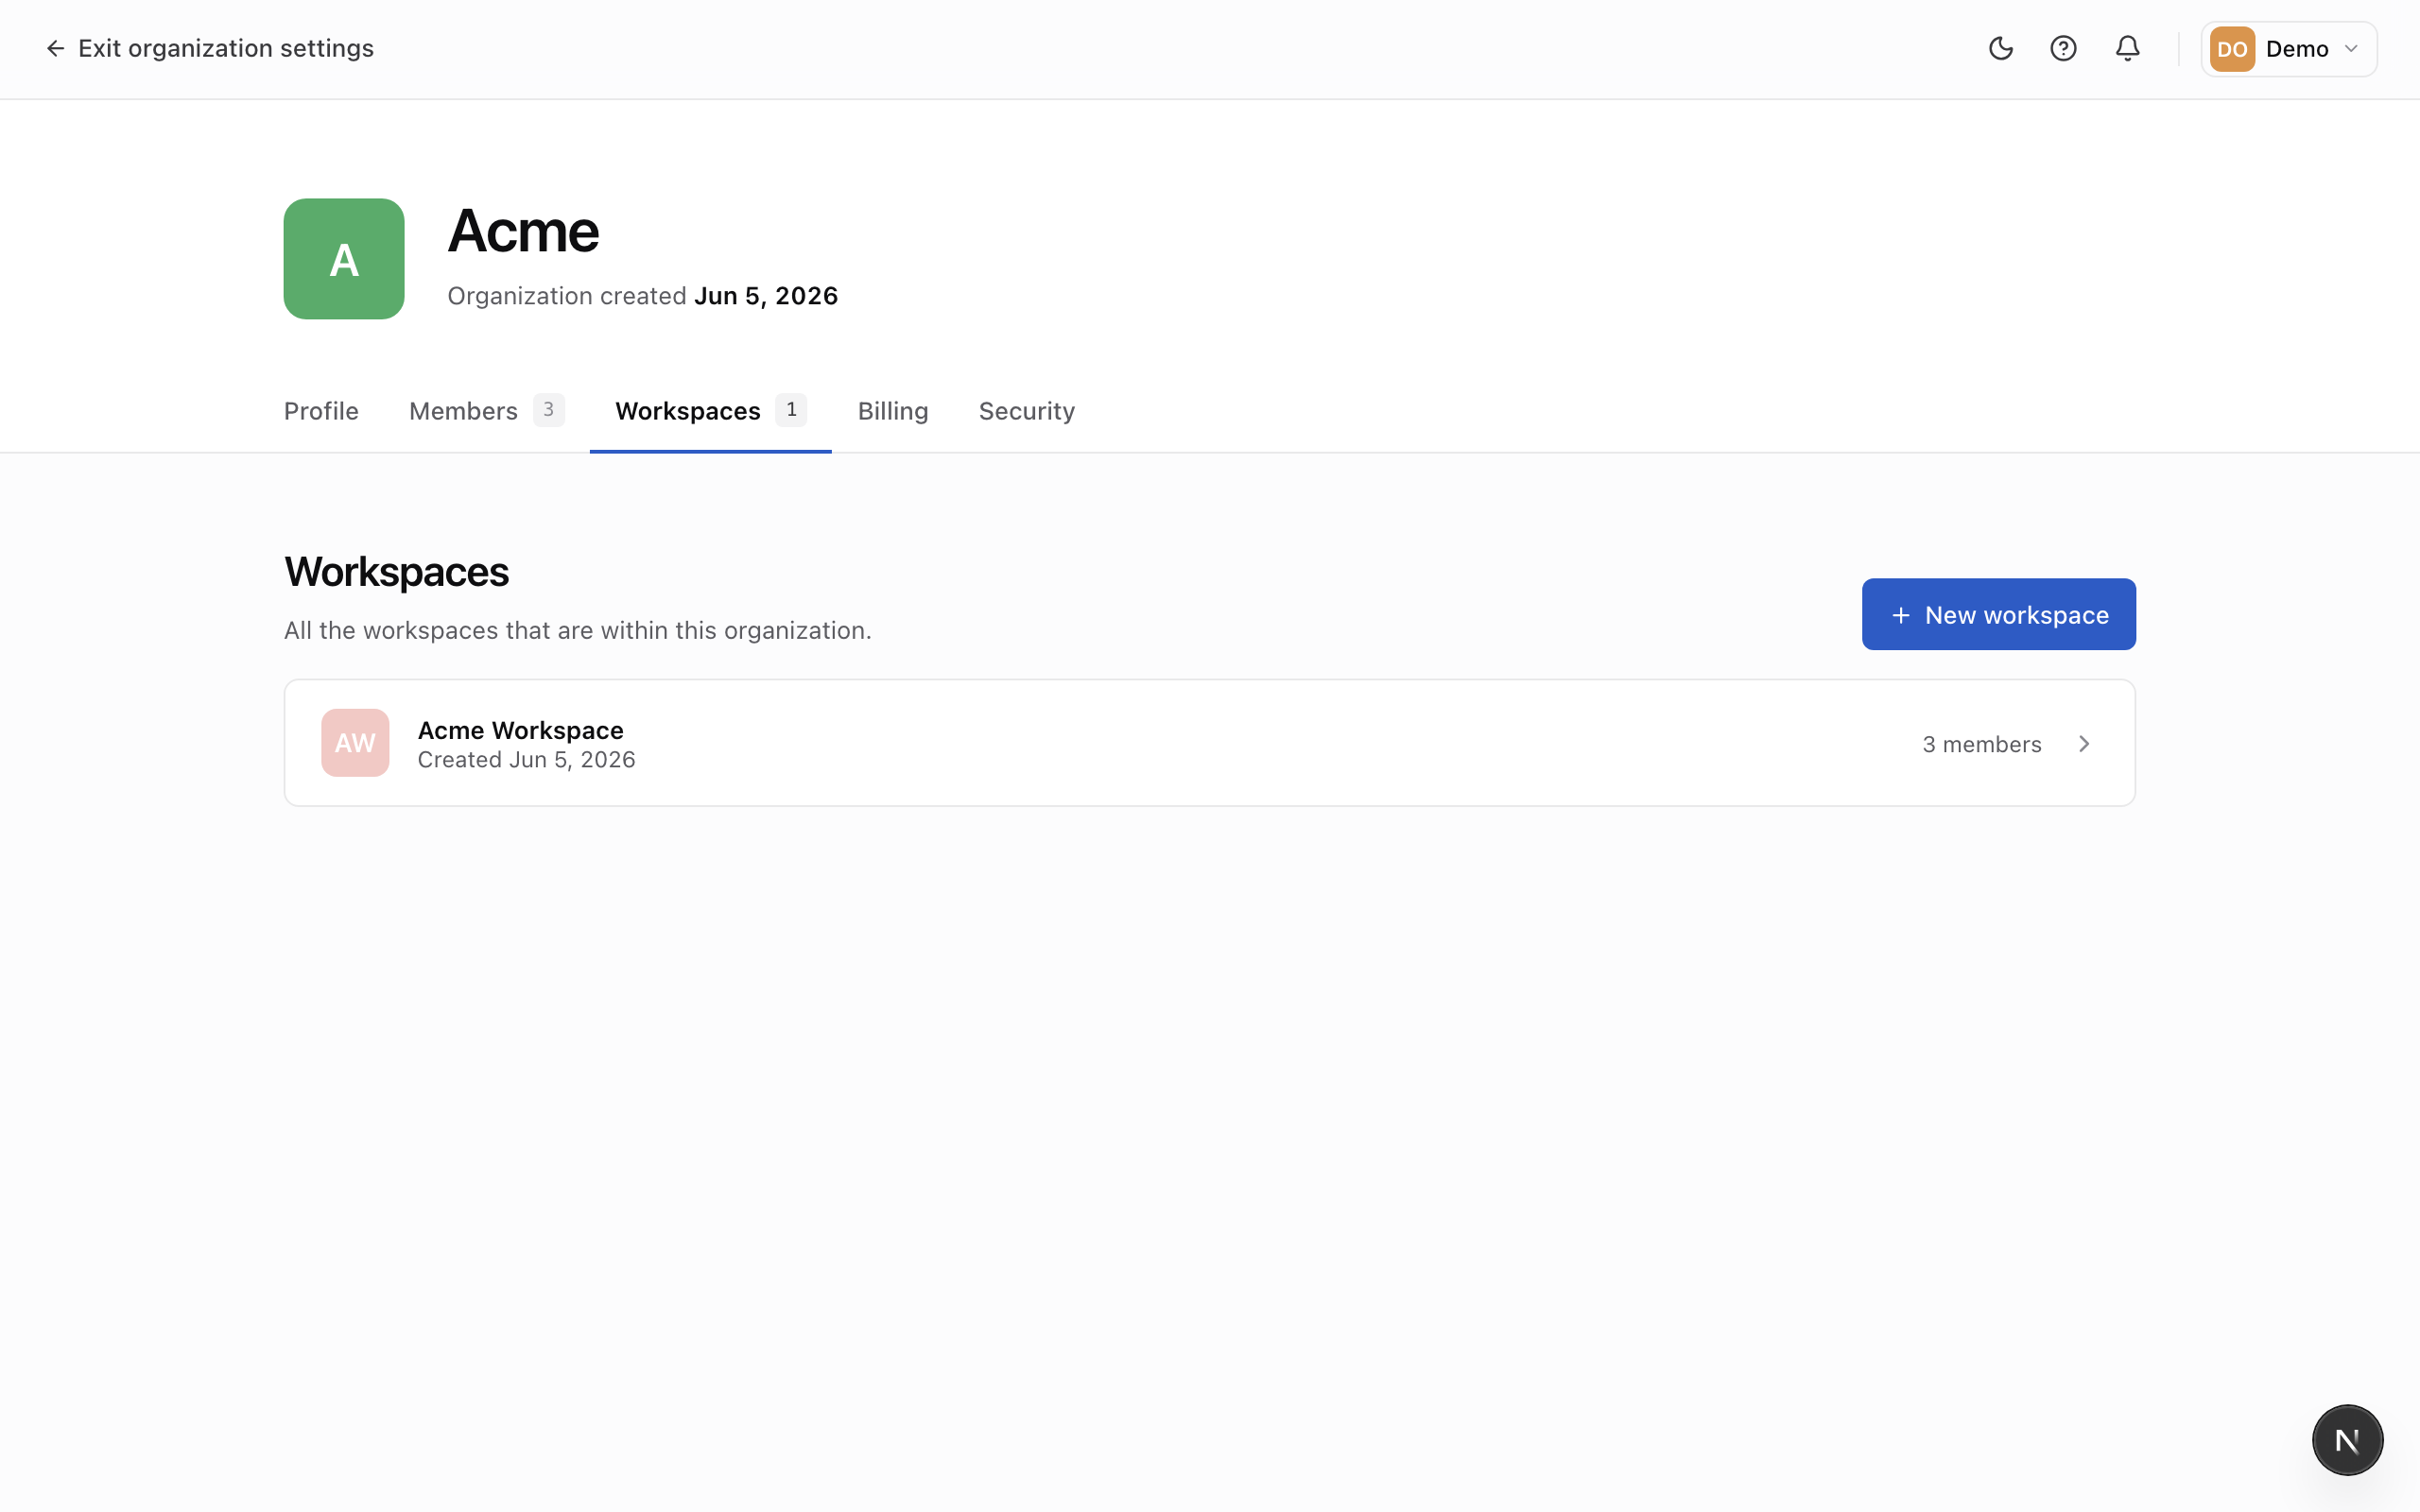Switch to the Members tab
The height and width of the screenshot is (1512, 2420).
(x=486, y=411)
